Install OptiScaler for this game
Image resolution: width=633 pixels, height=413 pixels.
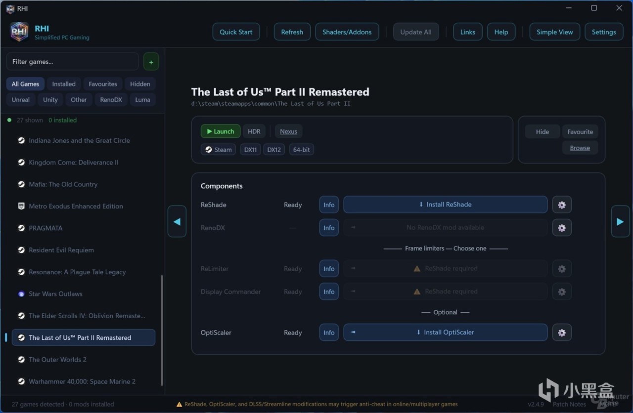tap(445, 332)
